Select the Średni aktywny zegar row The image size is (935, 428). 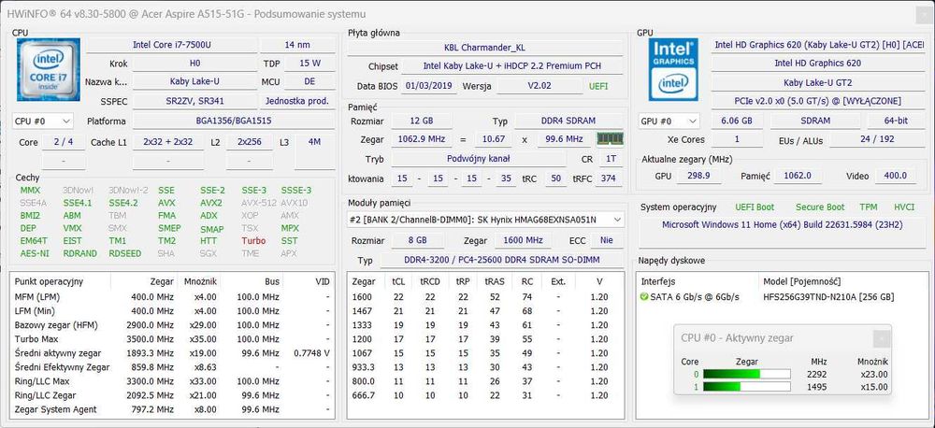[172, 353]
